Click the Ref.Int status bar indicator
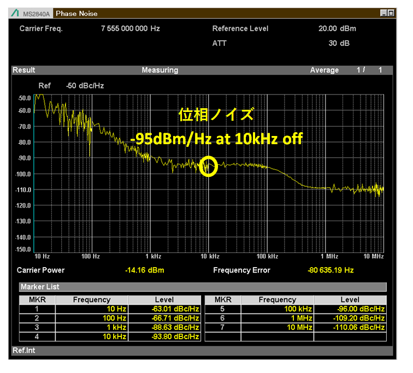The height and width of the screenshot is (373, 413). tap(24, 350)
